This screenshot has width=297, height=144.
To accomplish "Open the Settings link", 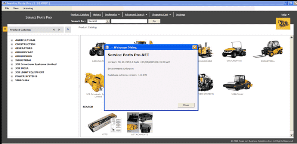I will coord(180,14).
